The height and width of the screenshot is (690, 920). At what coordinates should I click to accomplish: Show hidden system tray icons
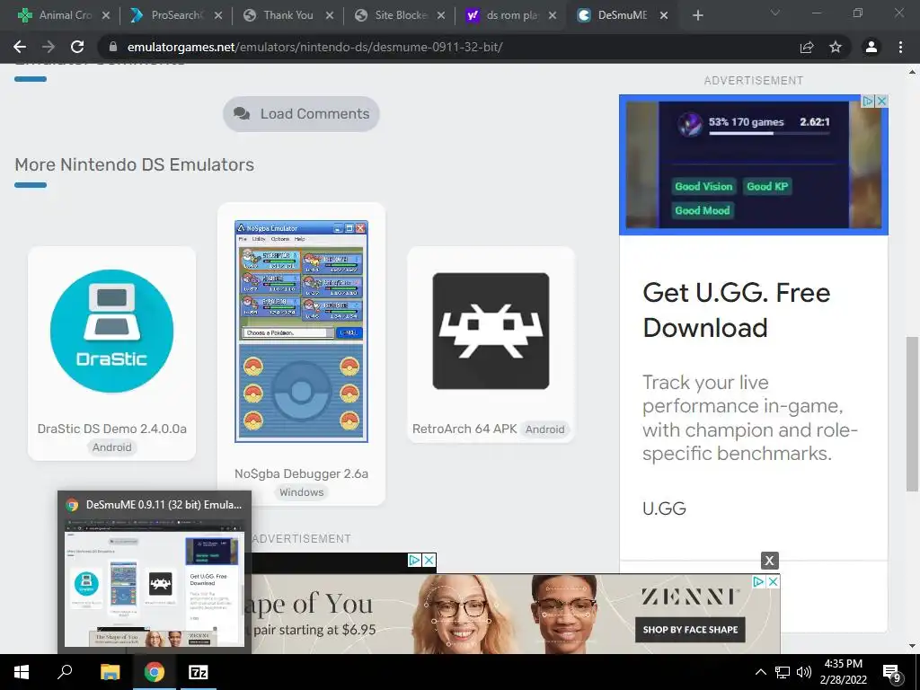(760, 672)
